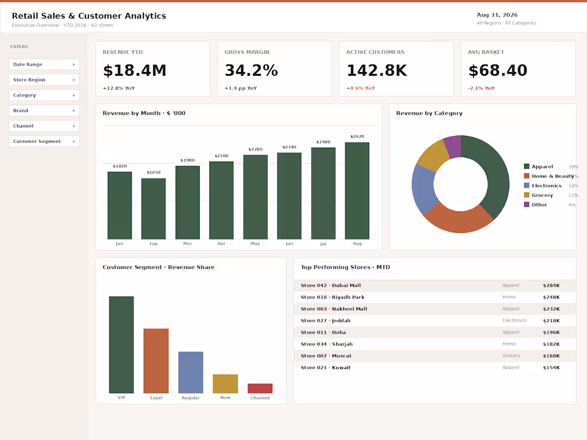Select the Store 021 · Kuwait row

coord(434,367)
